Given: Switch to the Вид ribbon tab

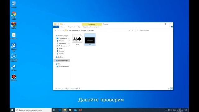Looking at the screenshot, I should [79, 27].
